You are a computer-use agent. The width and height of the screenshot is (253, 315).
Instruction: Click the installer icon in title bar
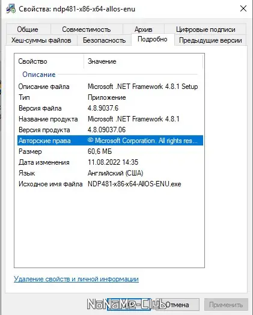point(11,9)
